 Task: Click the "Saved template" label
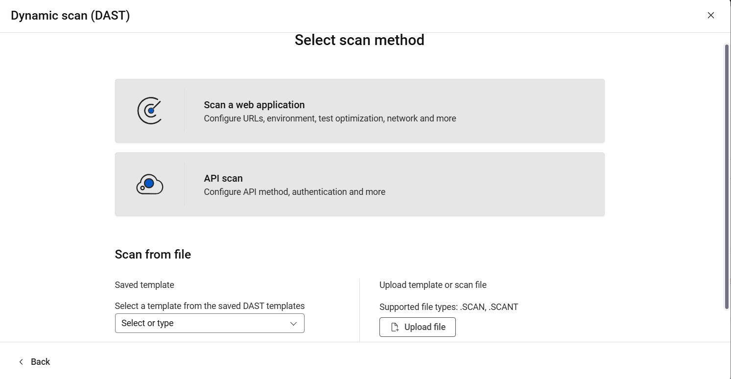pos(144,285)
